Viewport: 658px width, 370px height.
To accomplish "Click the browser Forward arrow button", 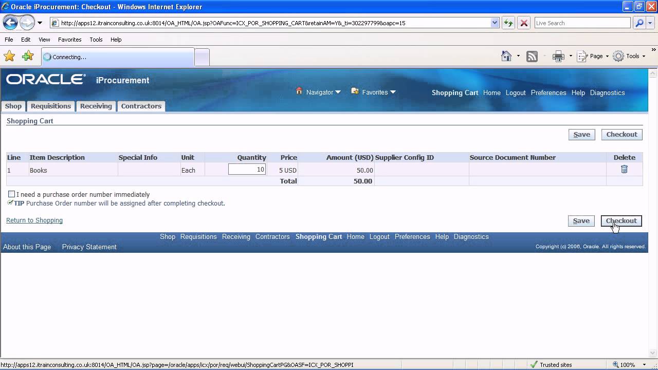I will pyautogui.click(x=27, y=23).
